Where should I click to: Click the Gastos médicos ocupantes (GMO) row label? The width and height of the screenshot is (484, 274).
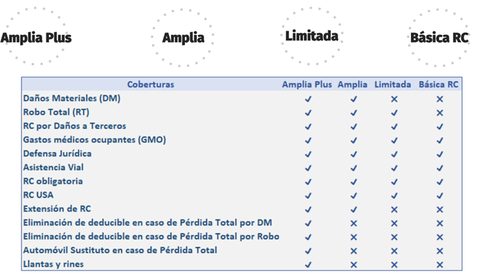tap(95, 140)
